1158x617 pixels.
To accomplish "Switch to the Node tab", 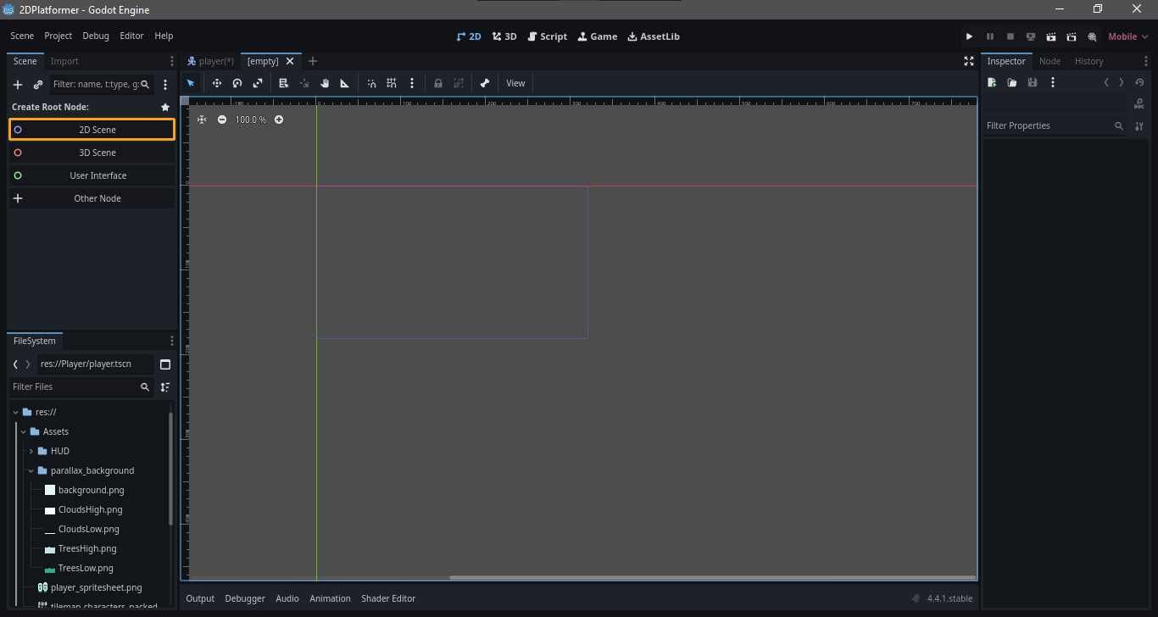I will click(1049, 61).
